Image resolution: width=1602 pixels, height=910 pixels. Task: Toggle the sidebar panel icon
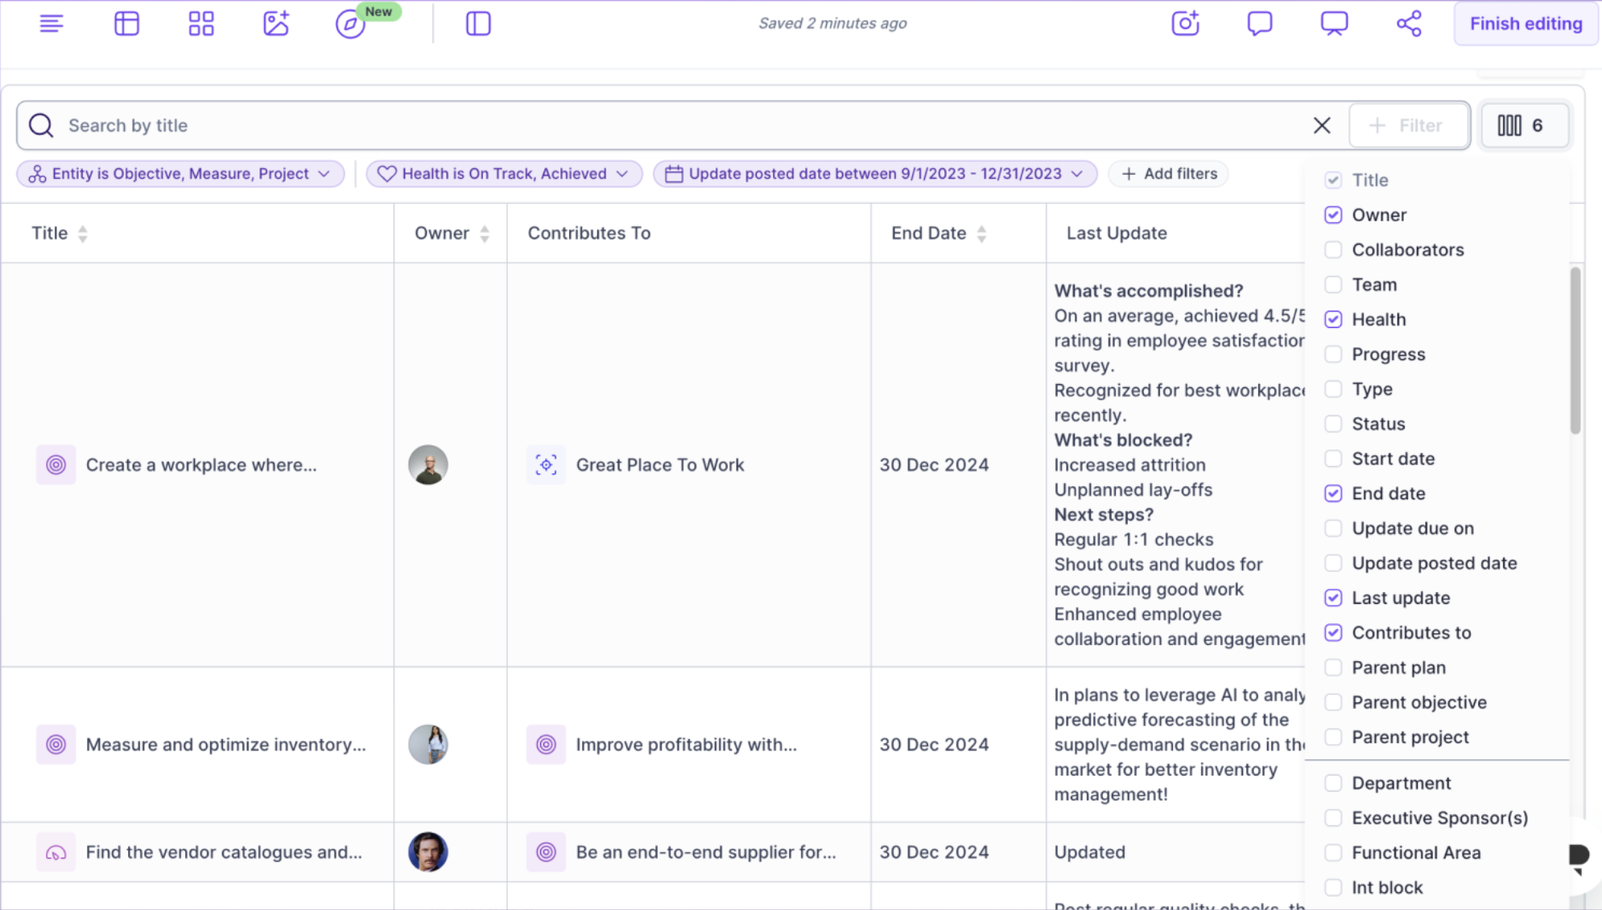(478, 23)
